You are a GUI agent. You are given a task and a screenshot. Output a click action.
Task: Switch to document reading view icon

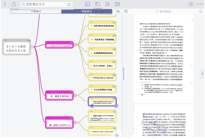(x=88, y=4)
